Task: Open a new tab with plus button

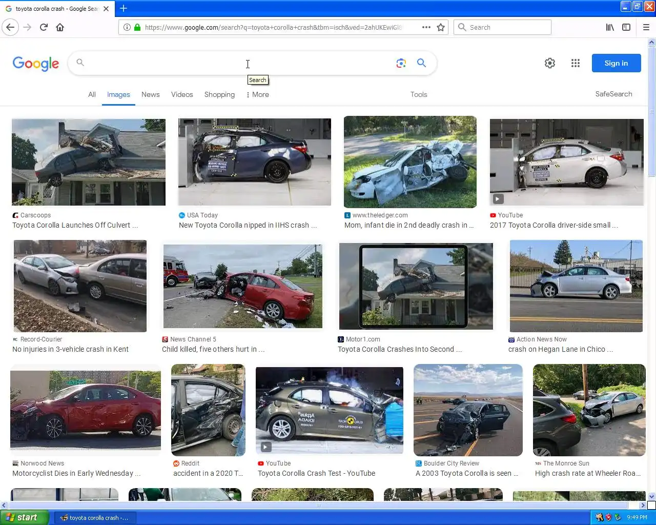Action: 124,8
